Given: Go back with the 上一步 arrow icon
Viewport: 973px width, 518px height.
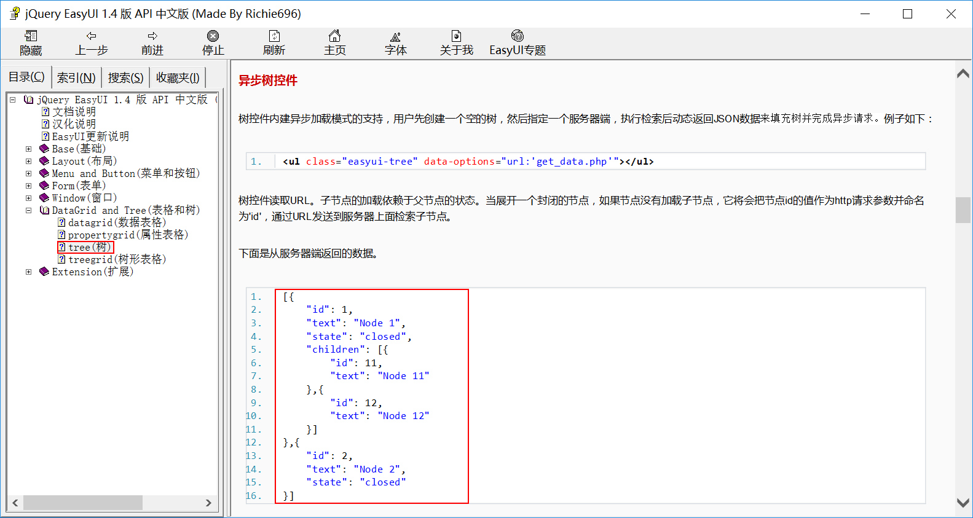Looking at the screenshot, I should 92,36.
